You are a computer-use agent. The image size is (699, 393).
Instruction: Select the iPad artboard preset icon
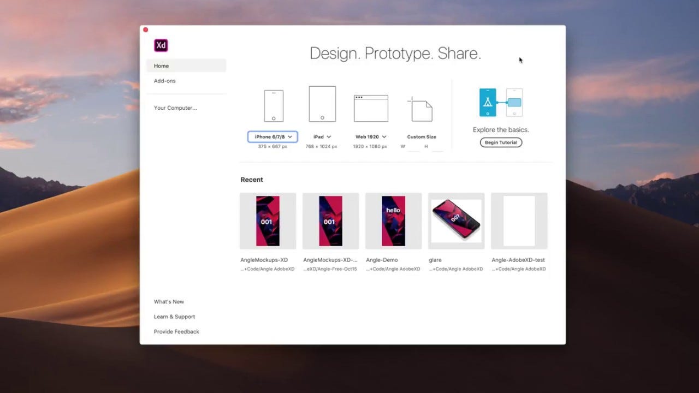pyautogui.click(x=322, y=103)
